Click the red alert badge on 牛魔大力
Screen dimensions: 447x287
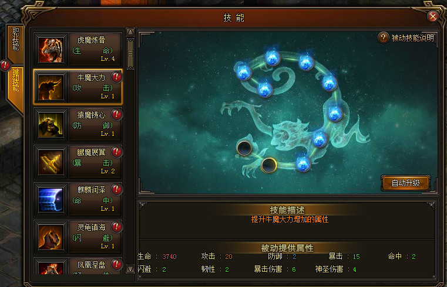pos(117,77)
